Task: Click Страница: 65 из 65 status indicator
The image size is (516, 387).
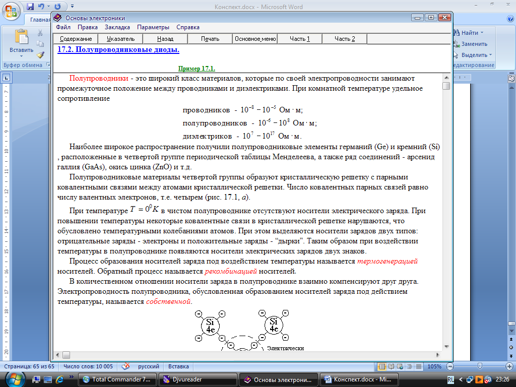Action: (29, 366)
